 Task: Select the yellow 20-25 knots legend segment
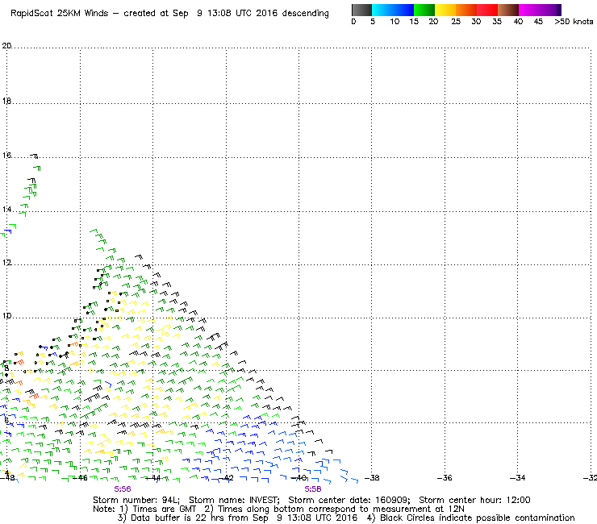point(445,10)
